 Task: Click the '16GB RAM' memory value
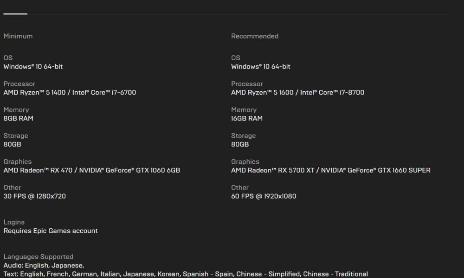247,119
